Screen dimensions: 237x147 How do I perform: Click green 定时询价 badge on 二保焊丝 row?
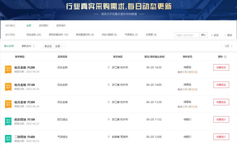[8, 138]
